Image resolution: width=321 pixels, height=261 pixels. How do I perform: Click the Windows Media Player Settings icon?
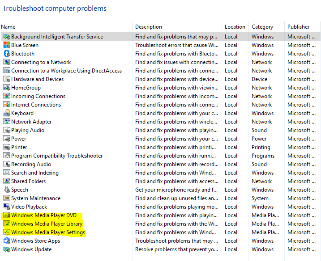click(x=7, y=232)
